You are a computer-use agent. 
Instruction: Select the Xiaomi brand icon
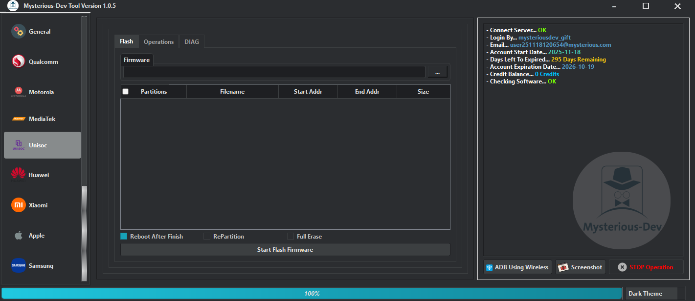pyautogui.click(x=18, y=205)
